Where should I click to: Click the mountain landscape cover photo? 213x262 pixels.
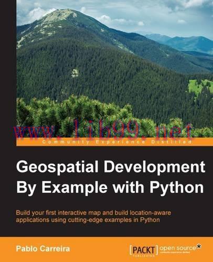(115, 69)
